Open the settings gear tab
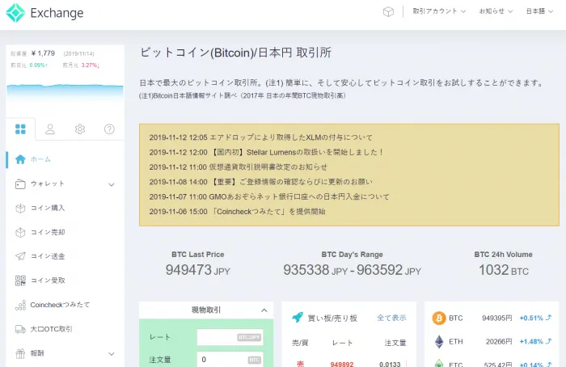Screen dimensions: 566x367 point(80,129)
